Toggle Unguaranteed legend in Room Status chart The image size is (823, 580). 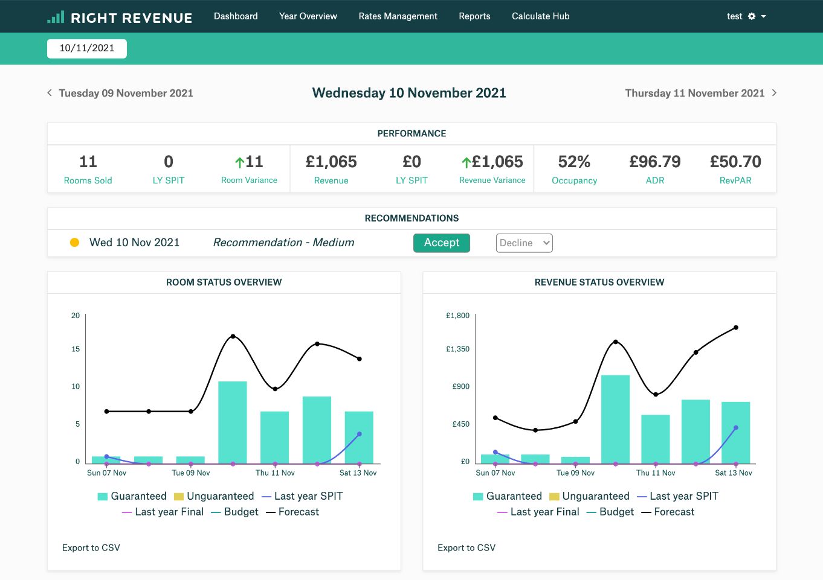coord(214,496)
